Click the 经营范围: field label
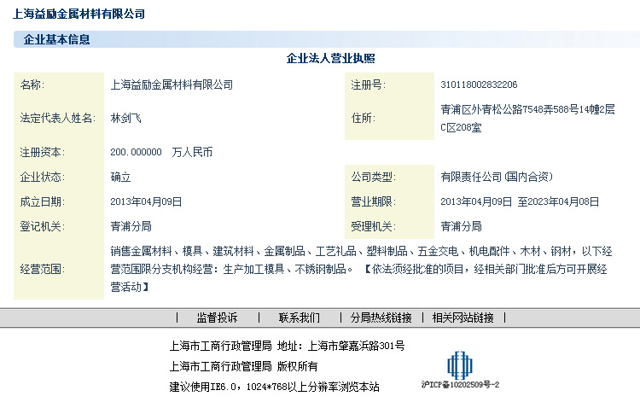 [x=43, y=269]
